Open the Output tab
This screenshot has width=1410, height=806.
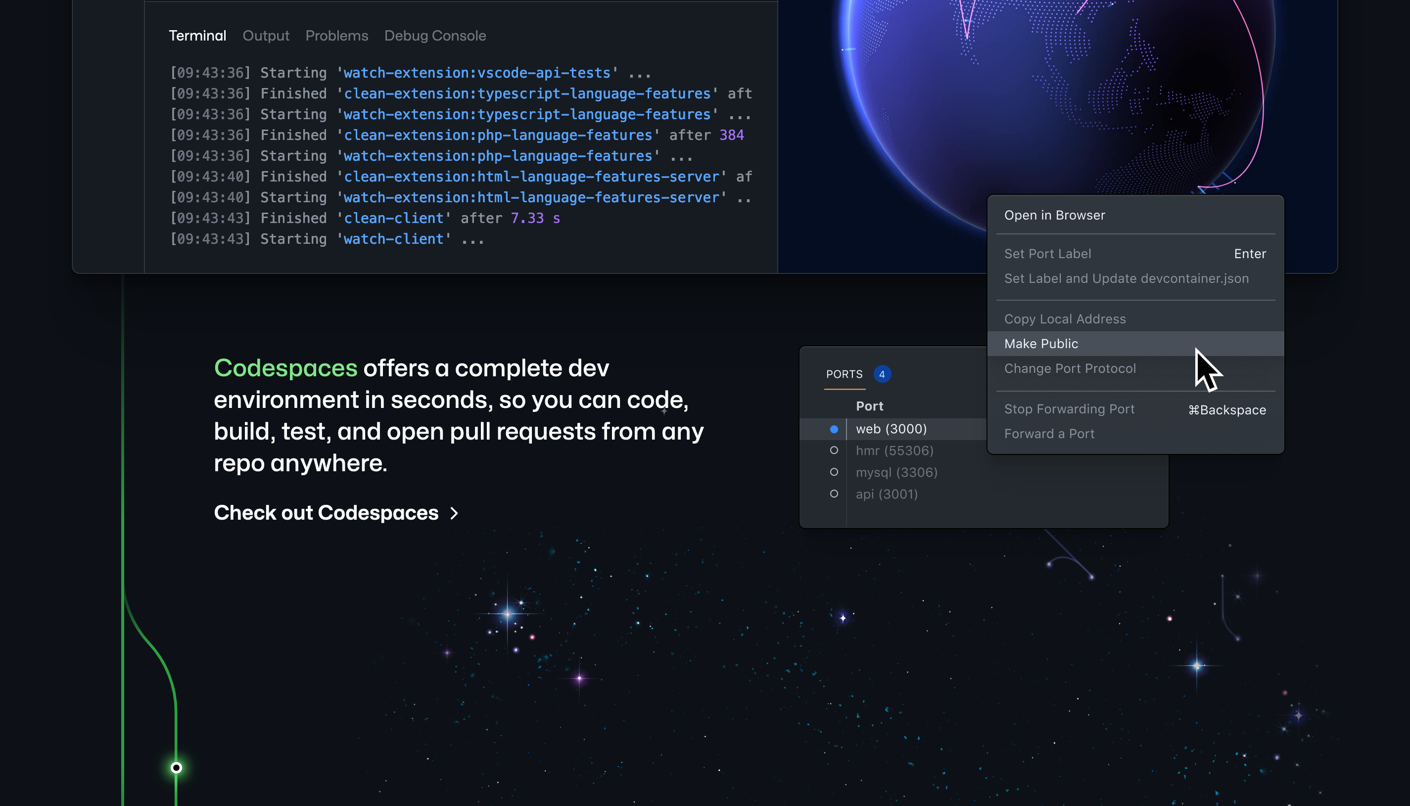tap(266, 36)
